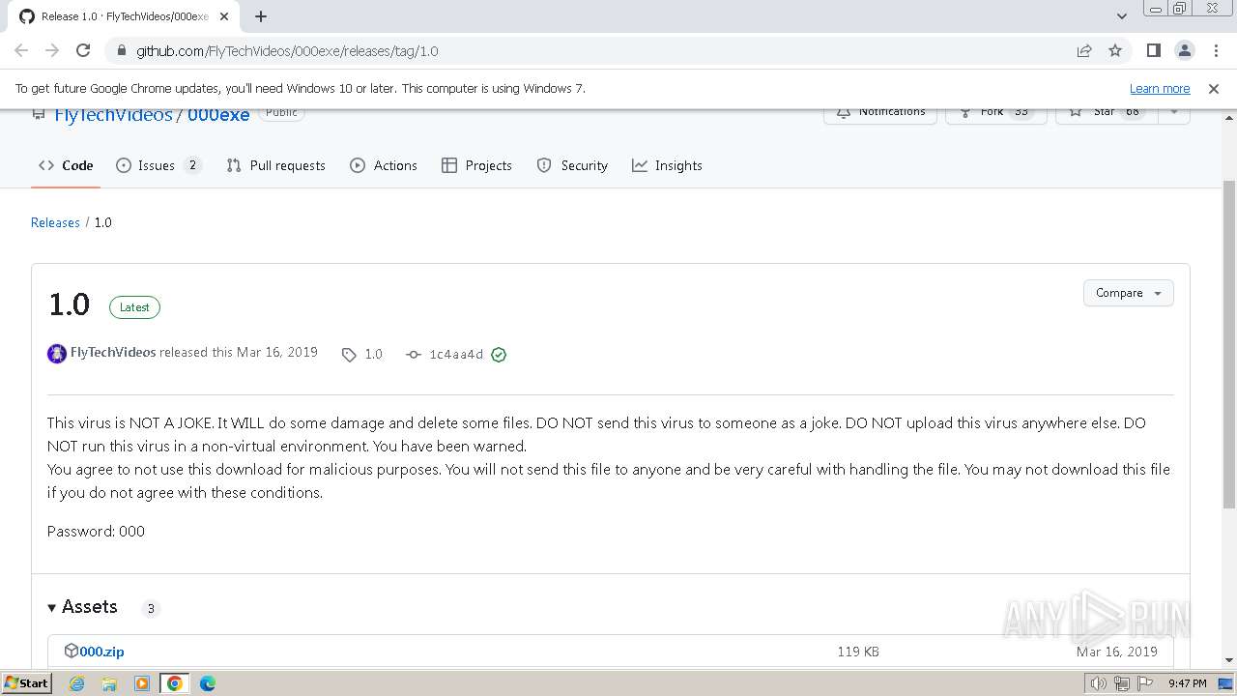Screen dimensions: 1237x696
Task: Open Chrome side panel icon
Action: tap(1153, 50)
